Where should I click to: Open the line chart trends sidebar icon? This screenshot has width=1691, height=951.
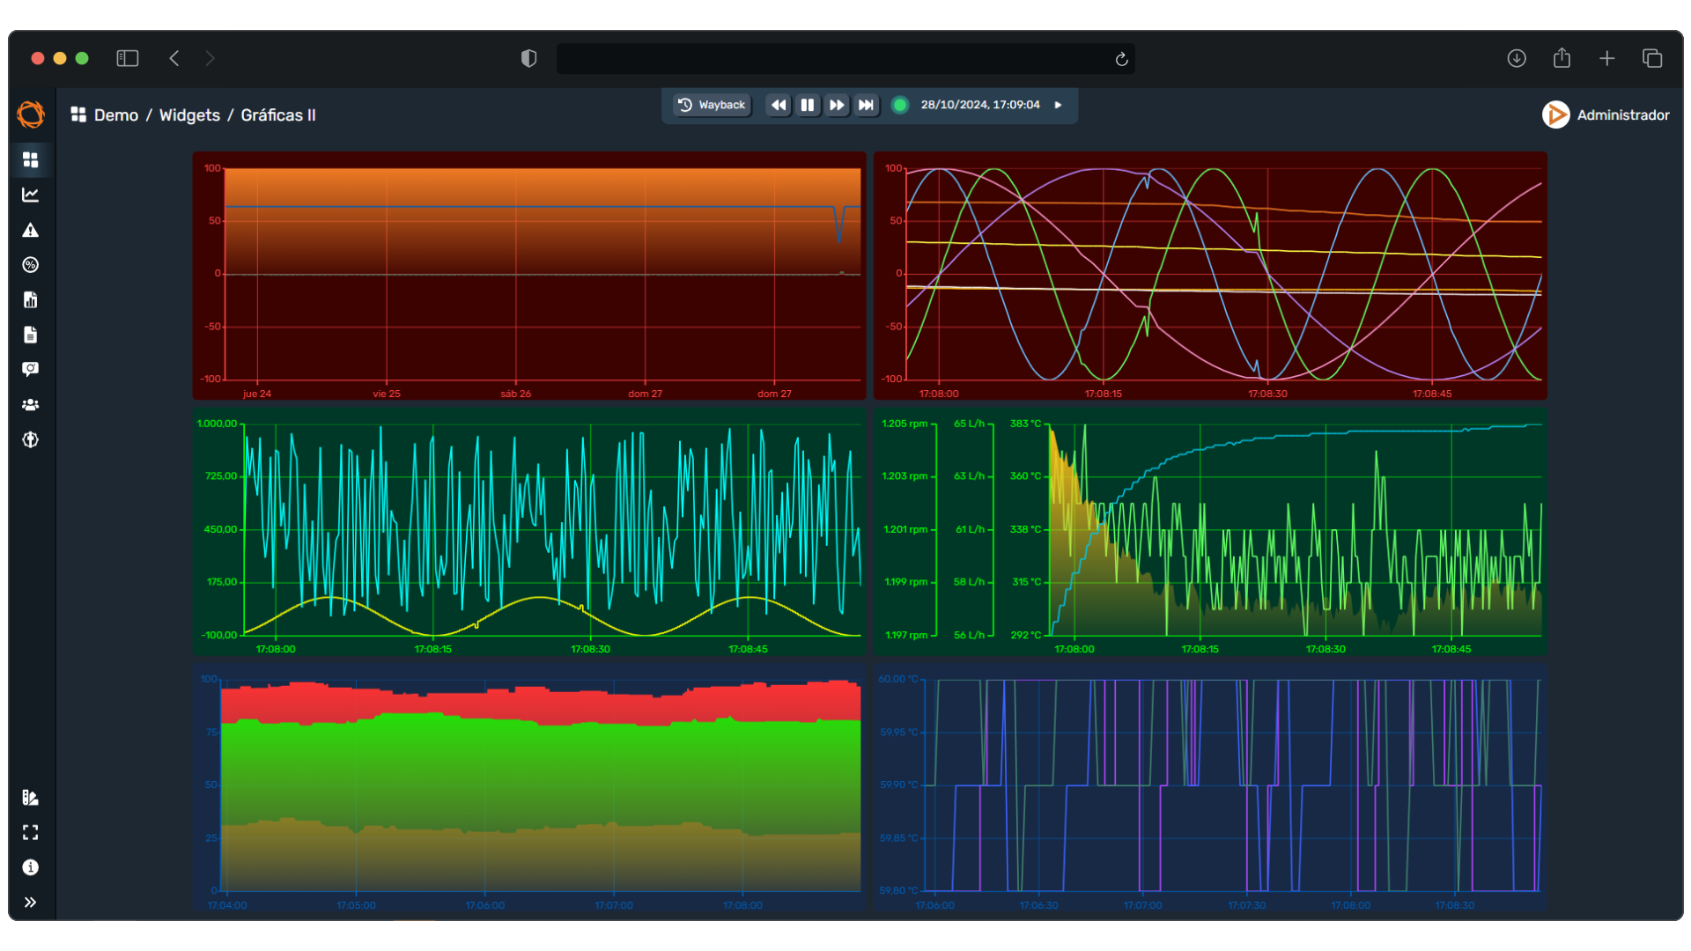click(30, 195)
